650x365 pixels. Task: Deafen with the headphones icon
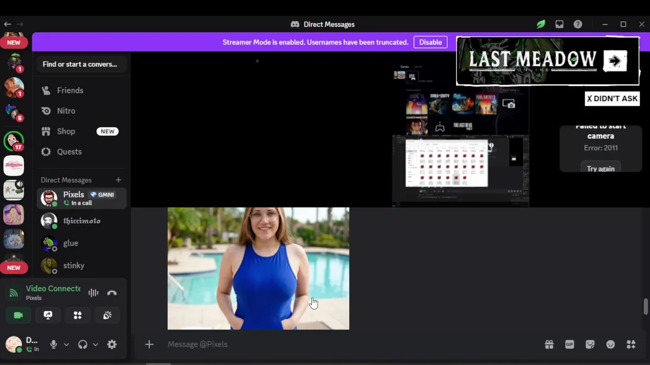tap(82, 344)
